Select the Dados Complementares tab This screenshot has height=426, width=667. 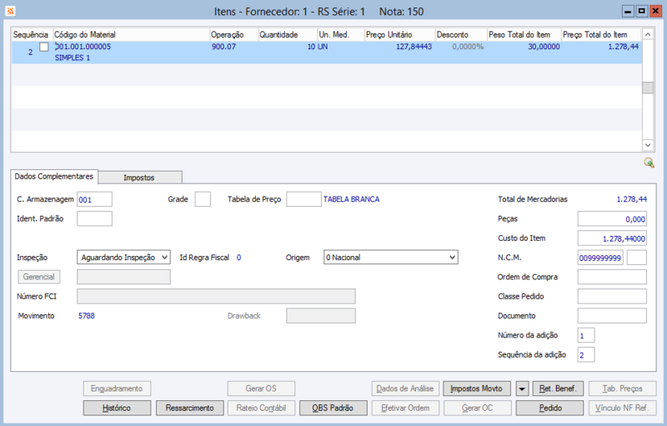tap(55, 176)
